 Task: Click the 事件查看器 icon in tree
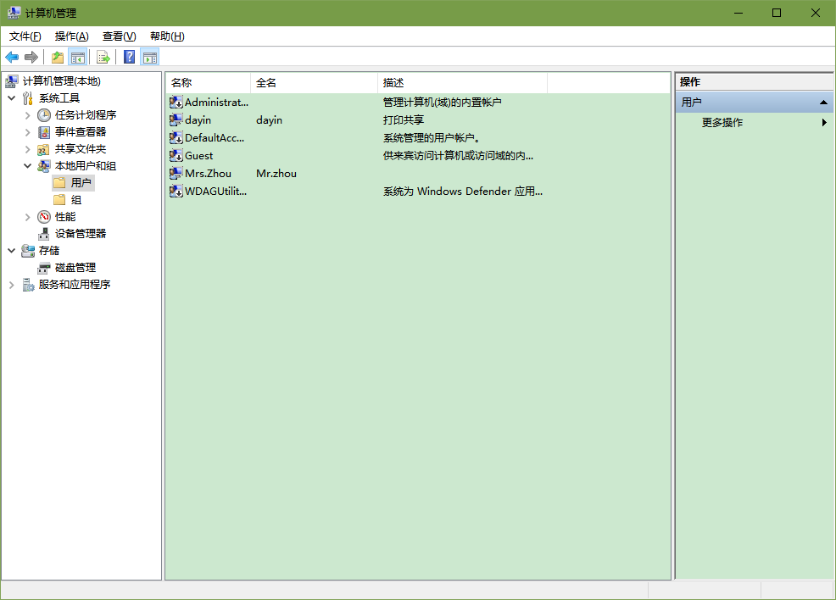point(44,132)
